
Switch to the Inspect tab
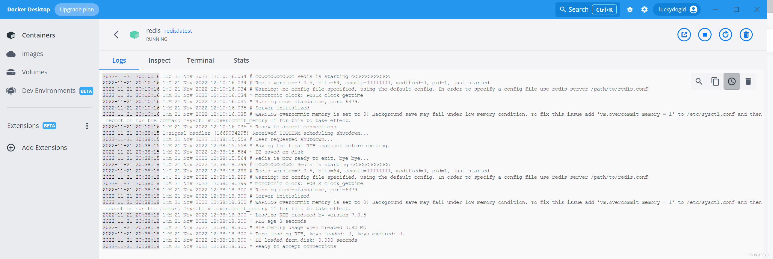tap(159, 60)
